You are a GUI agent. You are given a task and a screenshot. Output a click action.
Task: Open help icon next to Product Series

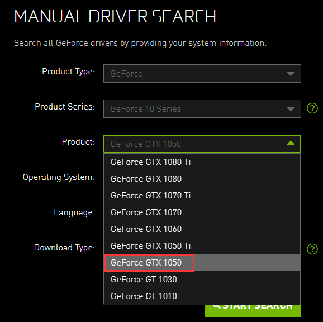[312, 108]
